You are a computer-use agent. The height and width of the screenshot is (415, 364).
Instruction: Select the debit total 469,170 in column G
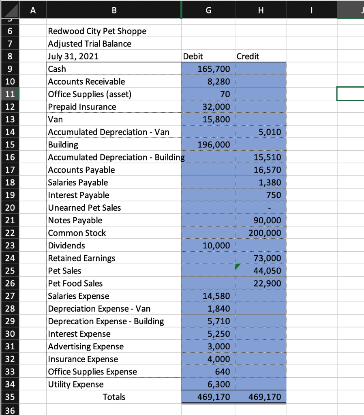coord(208,397)
